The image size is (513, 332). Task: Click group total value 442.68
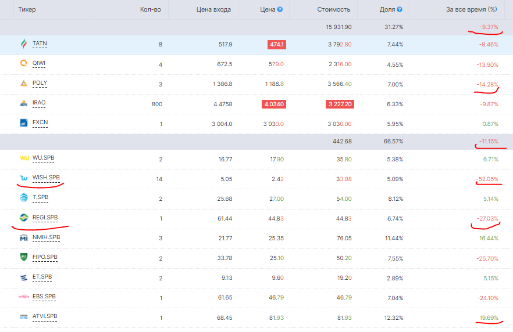[x=342, y=142]
